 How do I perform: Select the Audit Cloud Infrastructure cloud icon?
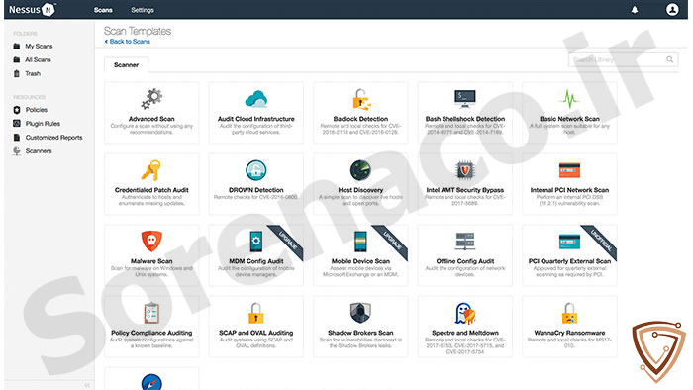255,99
